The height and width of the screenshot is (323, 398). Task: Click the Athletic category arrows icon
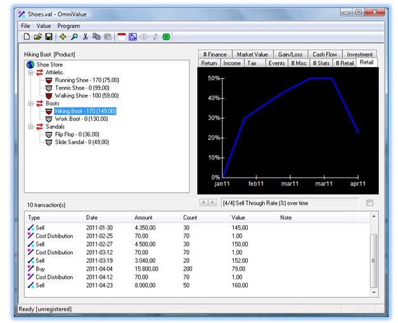point(39,73)
